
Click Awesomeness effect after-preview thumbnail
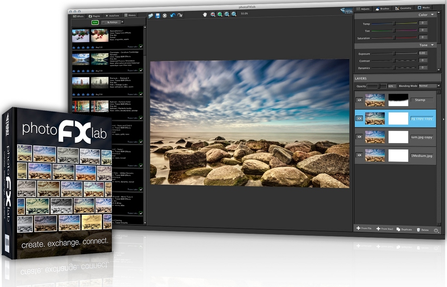100,35
